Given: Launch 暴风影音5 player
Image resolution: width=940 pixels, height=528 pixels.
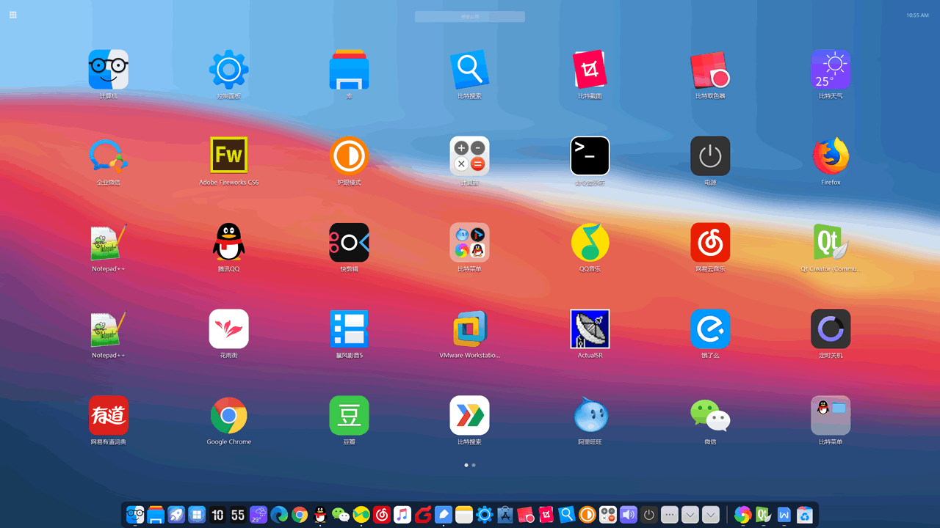Looking at the screenshot, I should 349,329.
